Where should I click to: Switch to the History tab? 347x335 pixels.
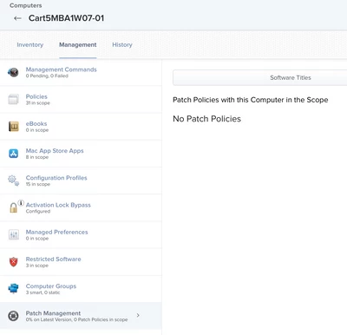coord(122,45)
